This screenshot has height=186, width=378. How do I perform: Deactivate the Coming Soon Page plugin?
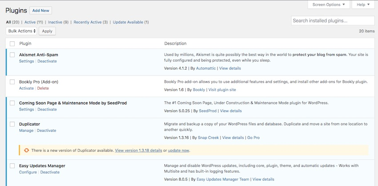point(47,109)
